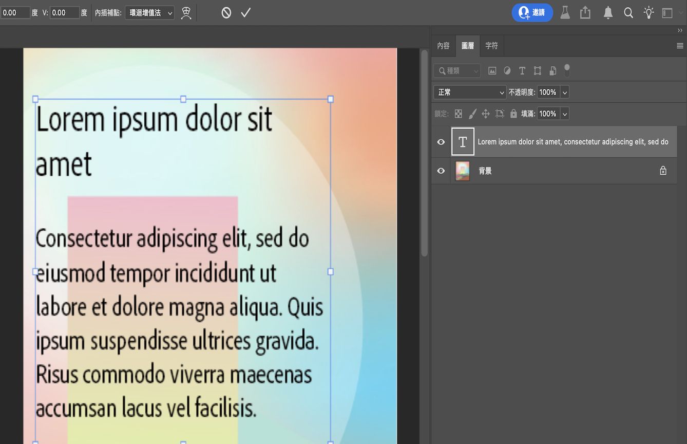Image resolution: width=687 pixels, height=444 pixels.
Task: Click the warp mode toggle icon
Action: (x=186, y=12)
